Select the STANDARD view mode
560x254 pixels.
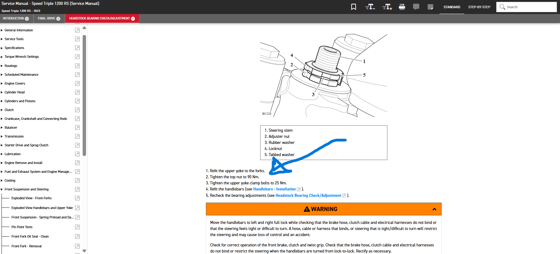point(452,7)
